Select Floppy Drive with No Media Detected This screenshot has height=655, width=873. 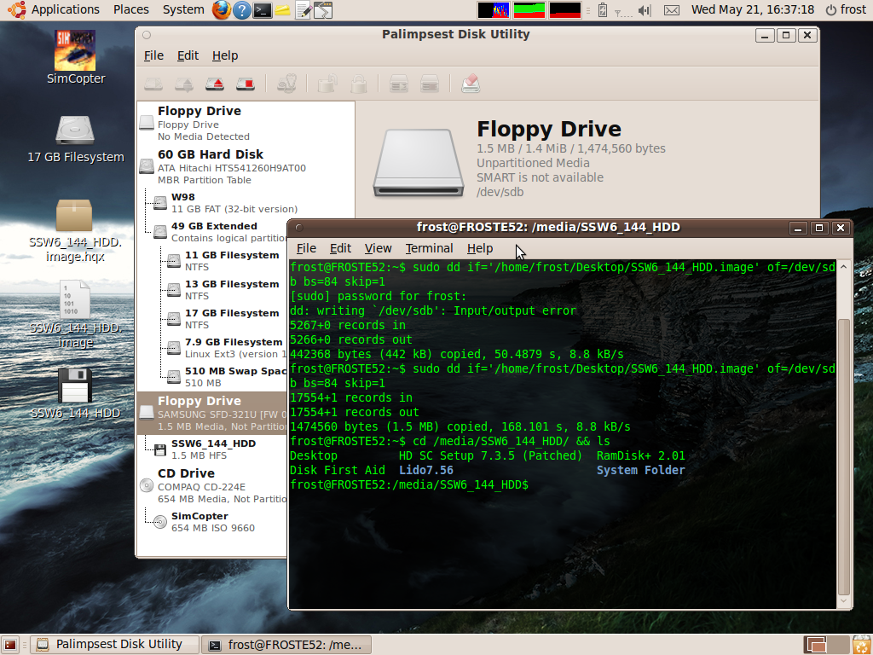(x=246, y=123)
